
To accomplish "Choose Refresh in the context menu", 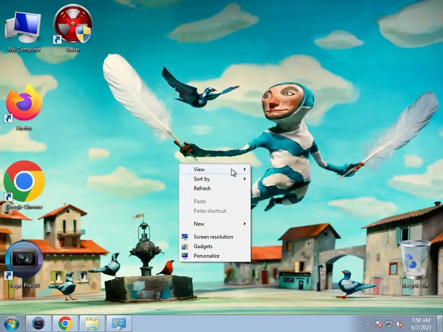I will click(x=215, y=188).
